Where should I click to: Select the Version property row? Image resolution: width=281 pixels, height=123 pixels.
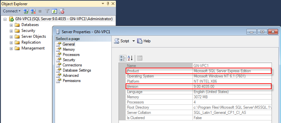(199, 87)
